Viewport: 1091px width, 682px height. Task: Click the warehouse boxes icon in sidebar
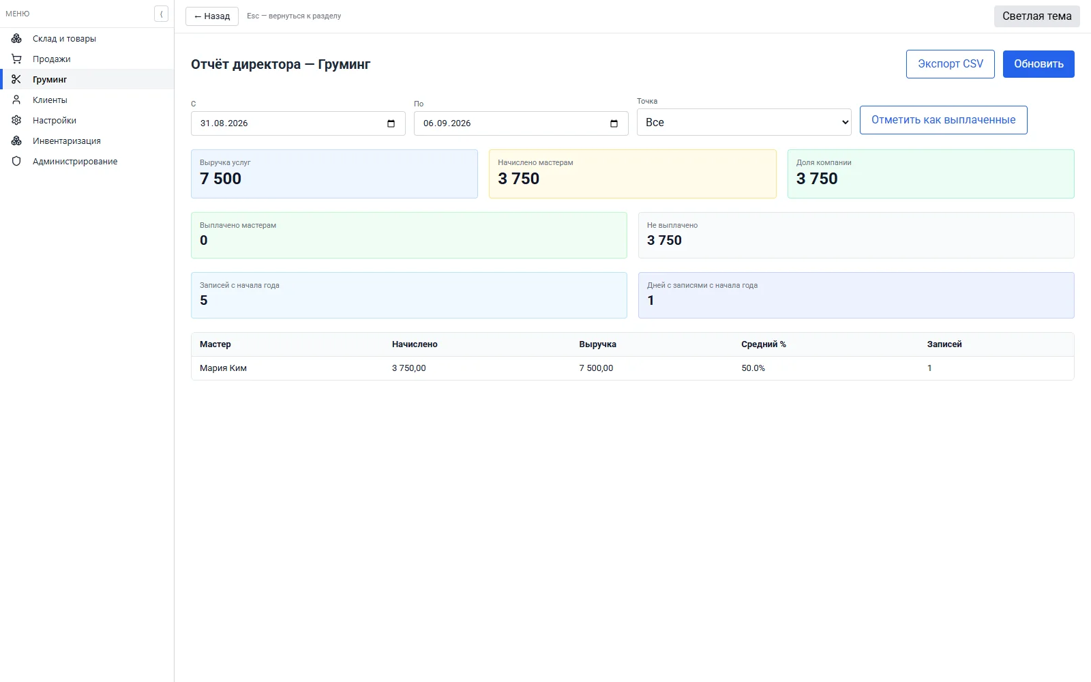point(16,39)
